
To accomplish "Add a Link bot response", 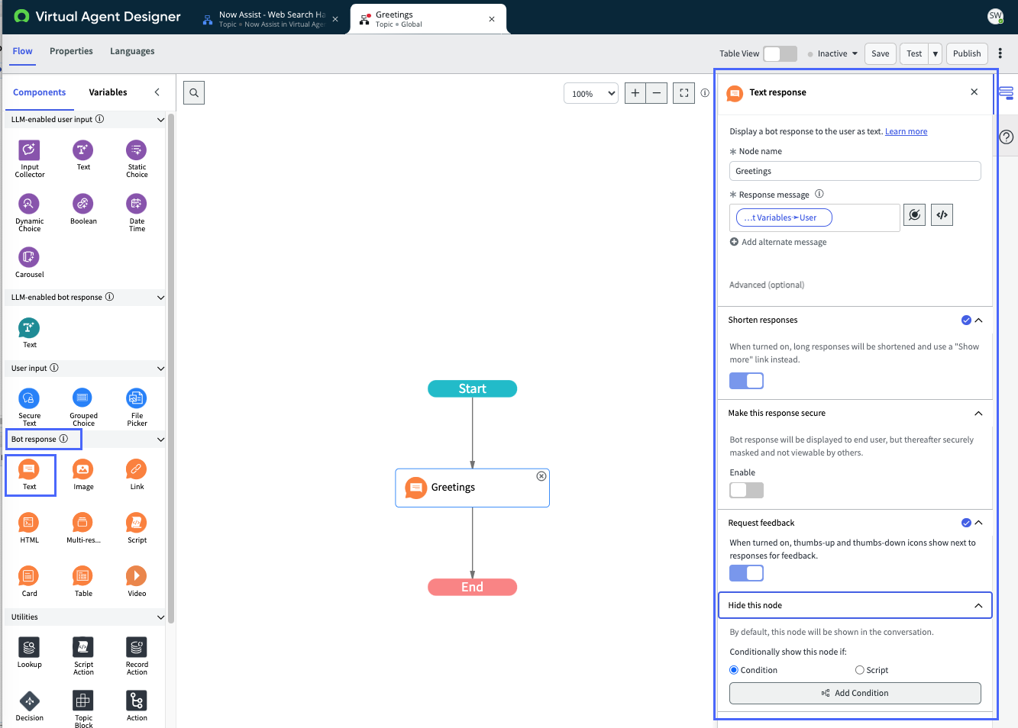I will click(137, 475).
